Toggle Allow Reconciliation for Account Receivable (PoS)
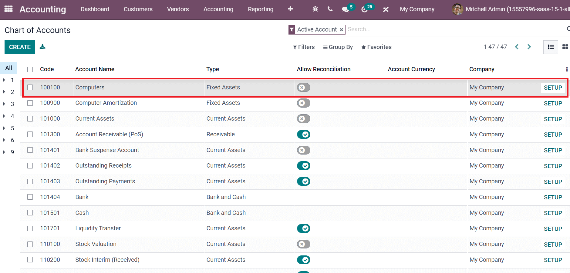 click(304, 134)
